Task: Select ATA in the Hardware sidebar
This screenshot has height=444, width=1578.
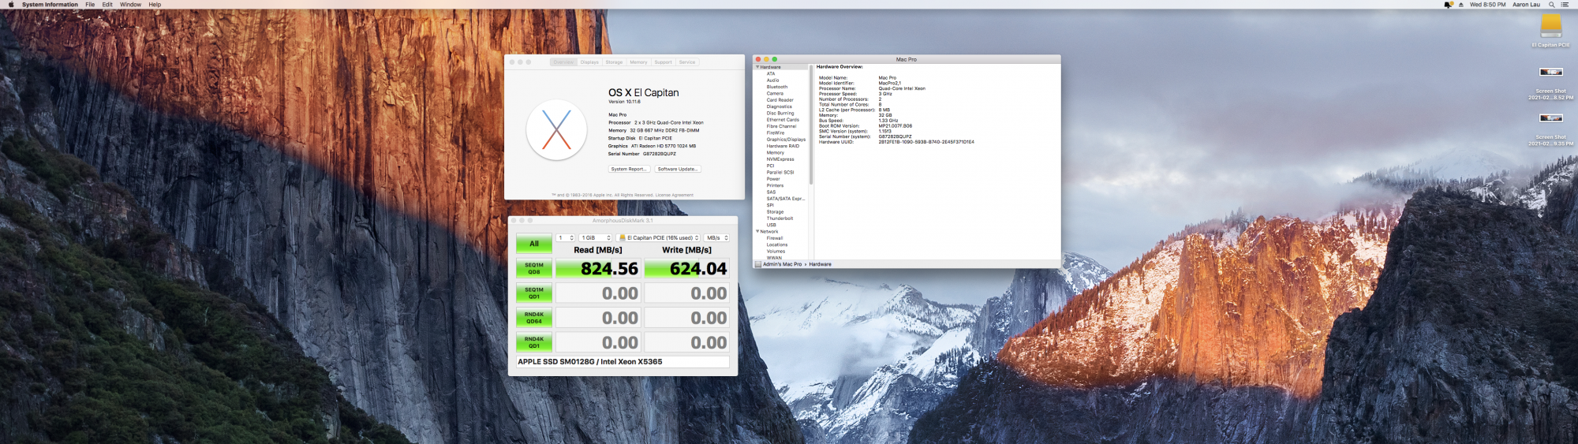Action: [x=771, y=73]
